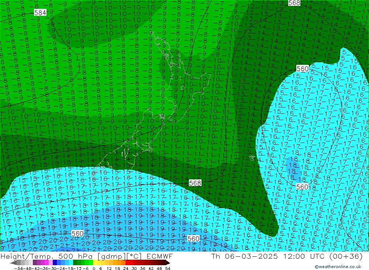This screenshot has height=270, width=369.
Task: Click the bright yellow legend swatch above 0
Action: click(x=95, y=263)
